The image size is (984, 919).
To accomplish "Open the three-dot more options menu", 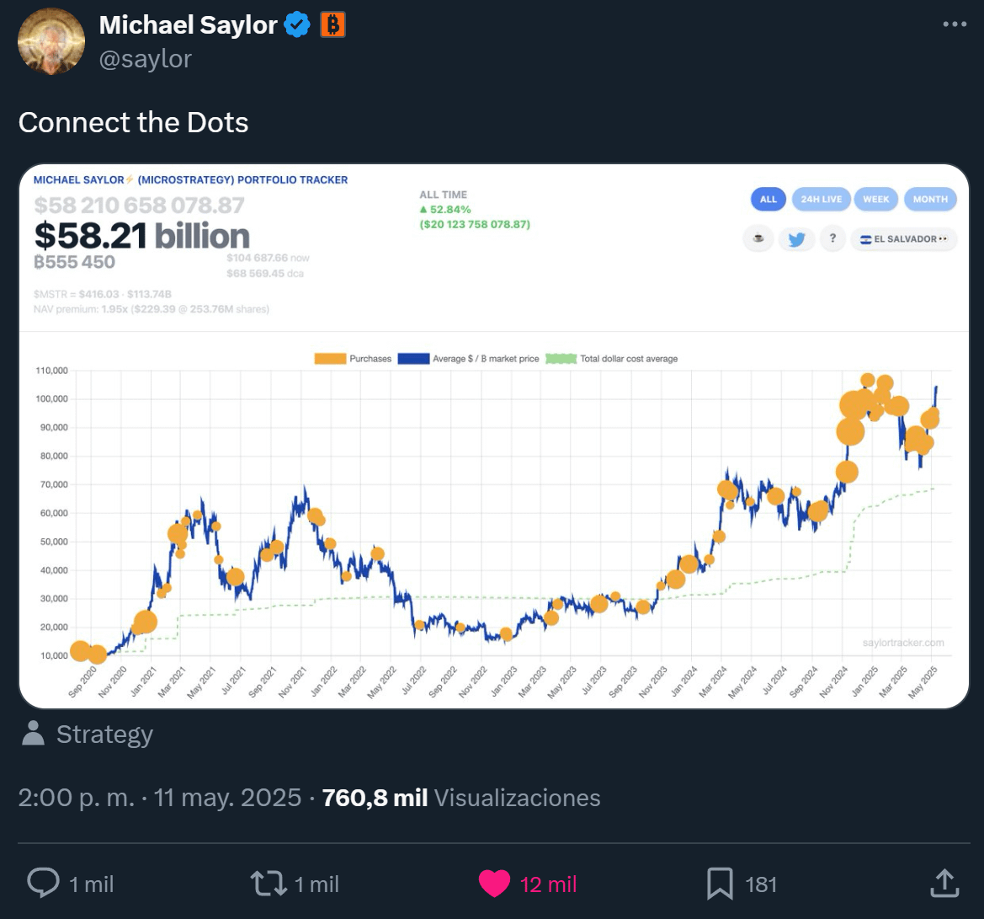I will pos(954,24).
